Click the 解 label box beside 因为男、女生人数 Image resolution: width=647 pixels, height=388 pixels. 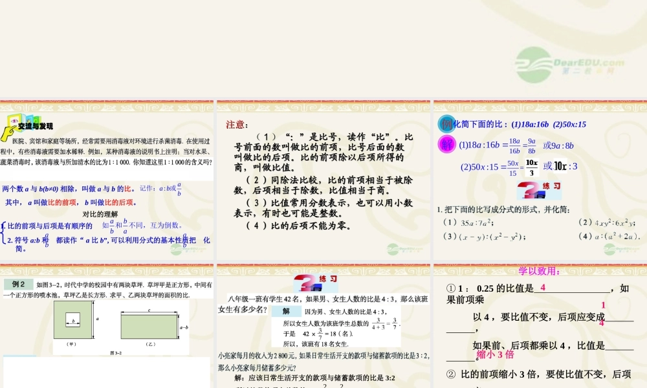[286, 311]
